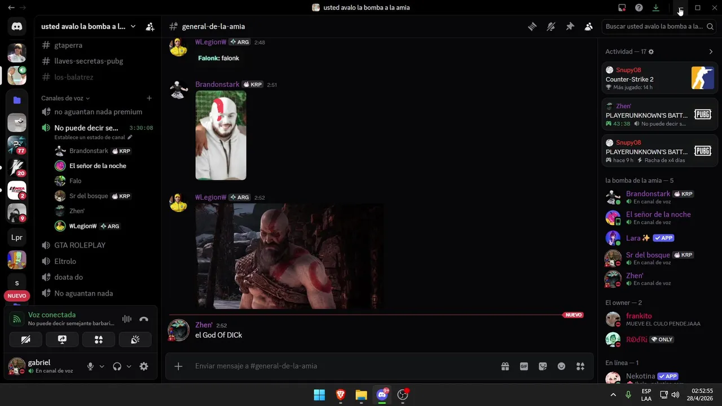
Task: Open microphone input options arrow
Action: tap(102, 367)
